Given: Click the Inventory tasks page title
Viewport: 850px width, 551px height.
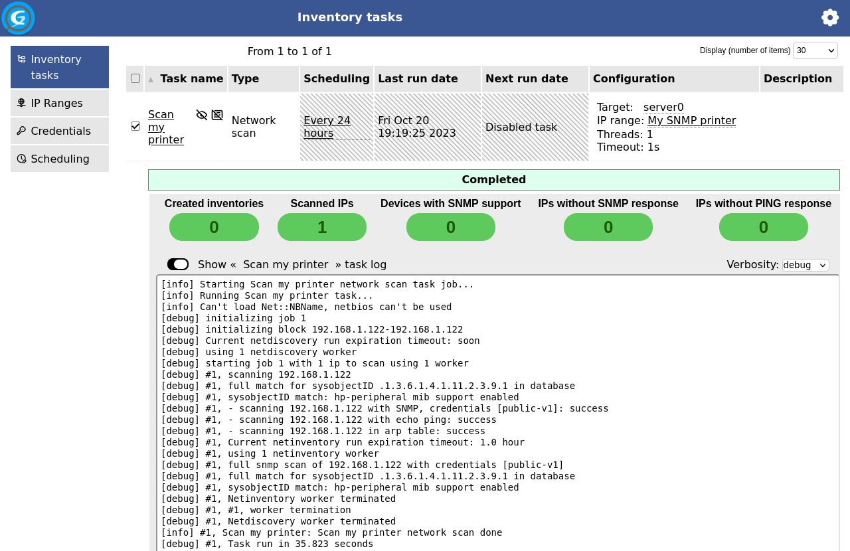Looking at the screenshot, I should pyautogui.click(x=350, y=17).
